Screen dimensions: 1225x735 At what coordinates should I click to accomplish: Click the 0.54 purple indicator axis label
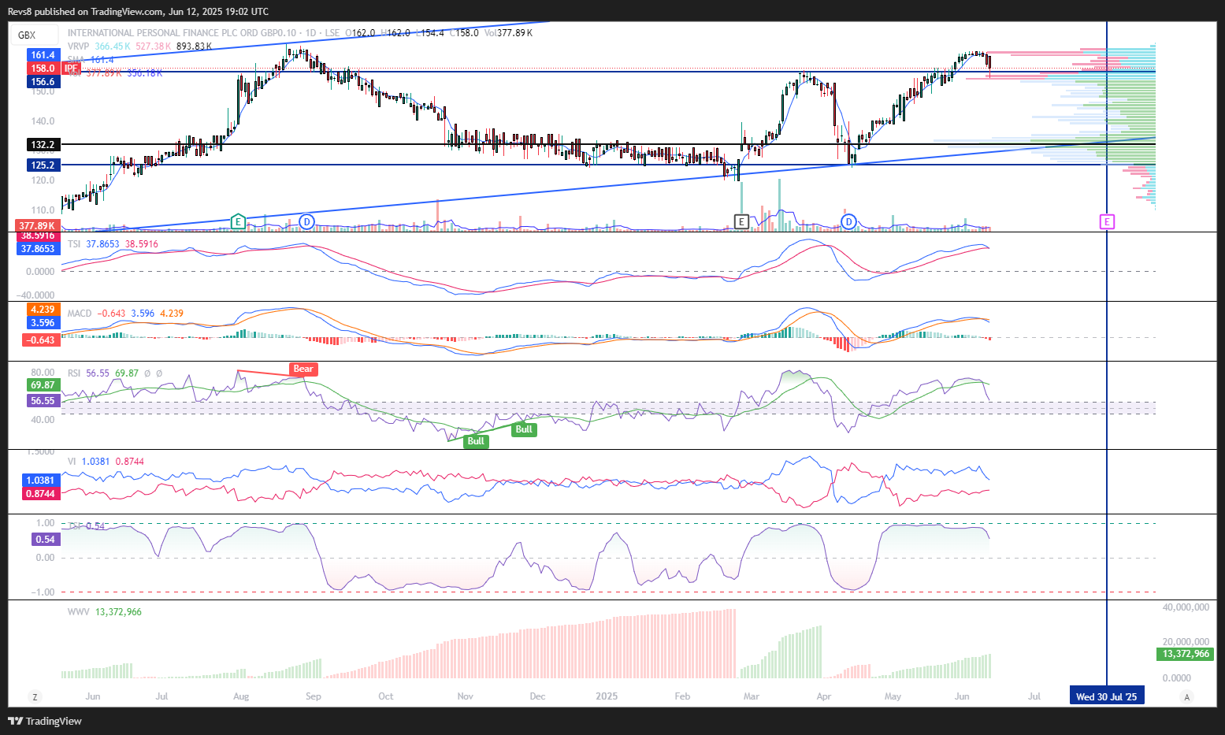[x=45, y=540]
